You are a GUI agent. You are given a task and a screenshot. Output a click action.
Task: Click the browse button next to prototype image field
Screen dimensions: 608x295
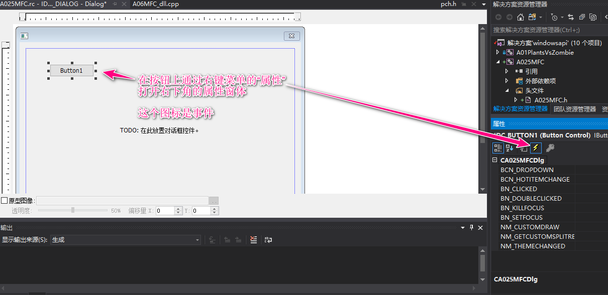(x=214, y=201)
